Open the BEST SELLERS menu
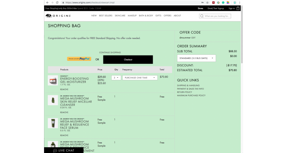The width and height of the screenshot is (287, 153). point(106,16)
